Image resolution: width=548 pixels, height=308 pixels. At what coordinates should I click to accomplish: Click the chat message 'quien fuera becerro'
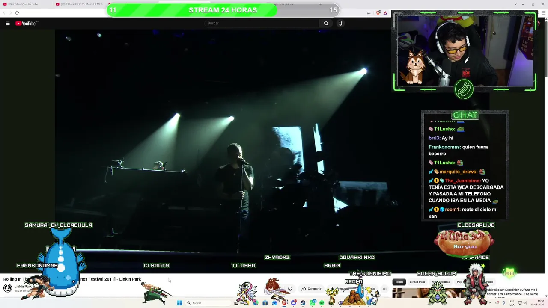pos(458,150)
